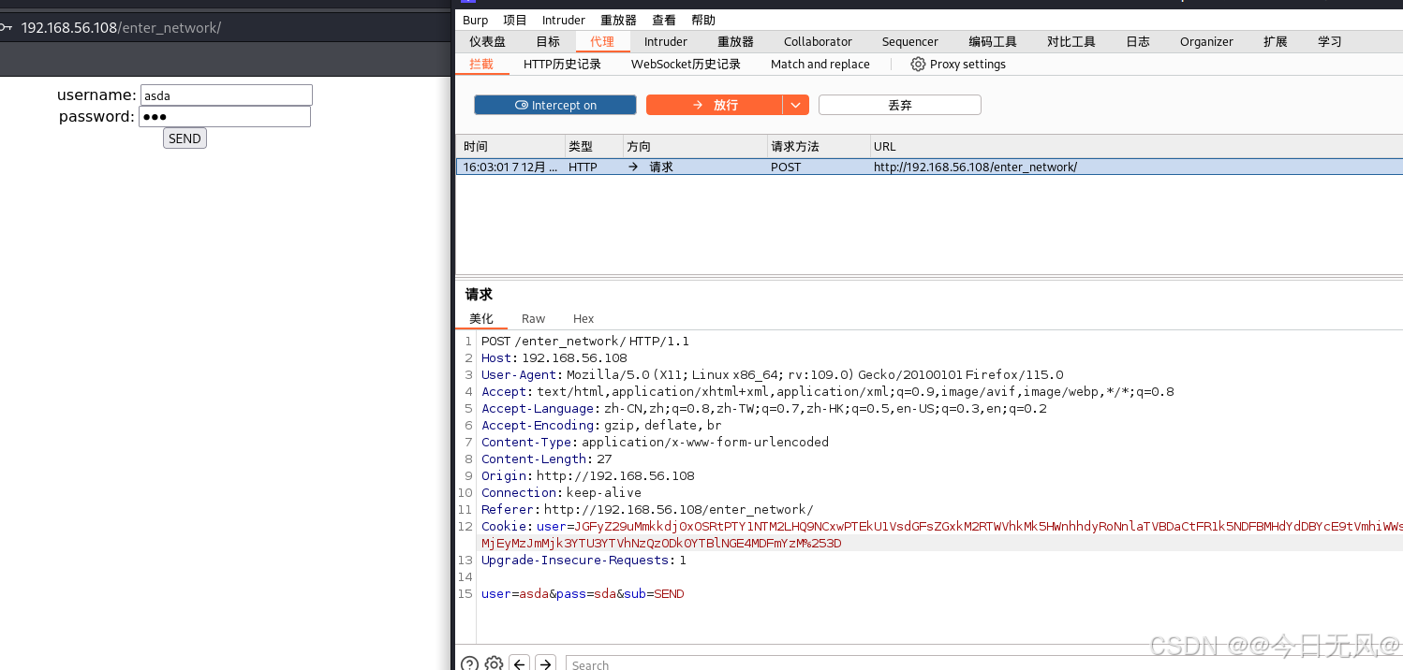
Task: Click the POST /enter_network/ request line
Action: point(585,342)
